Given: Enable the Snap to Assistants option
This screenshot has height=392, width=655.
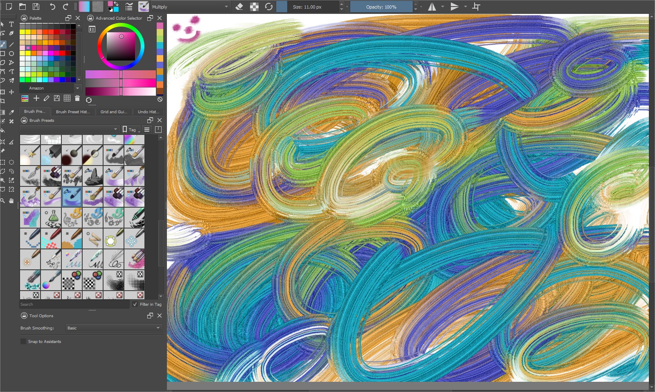Looking at the screenshot, I should tap(23, 341).
